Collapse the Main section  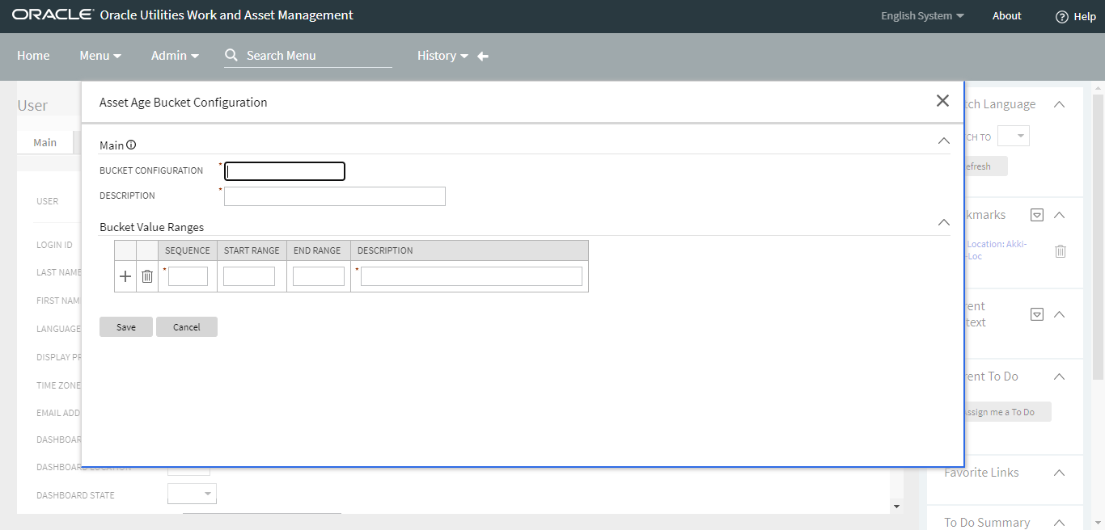[x=943, y=140]
